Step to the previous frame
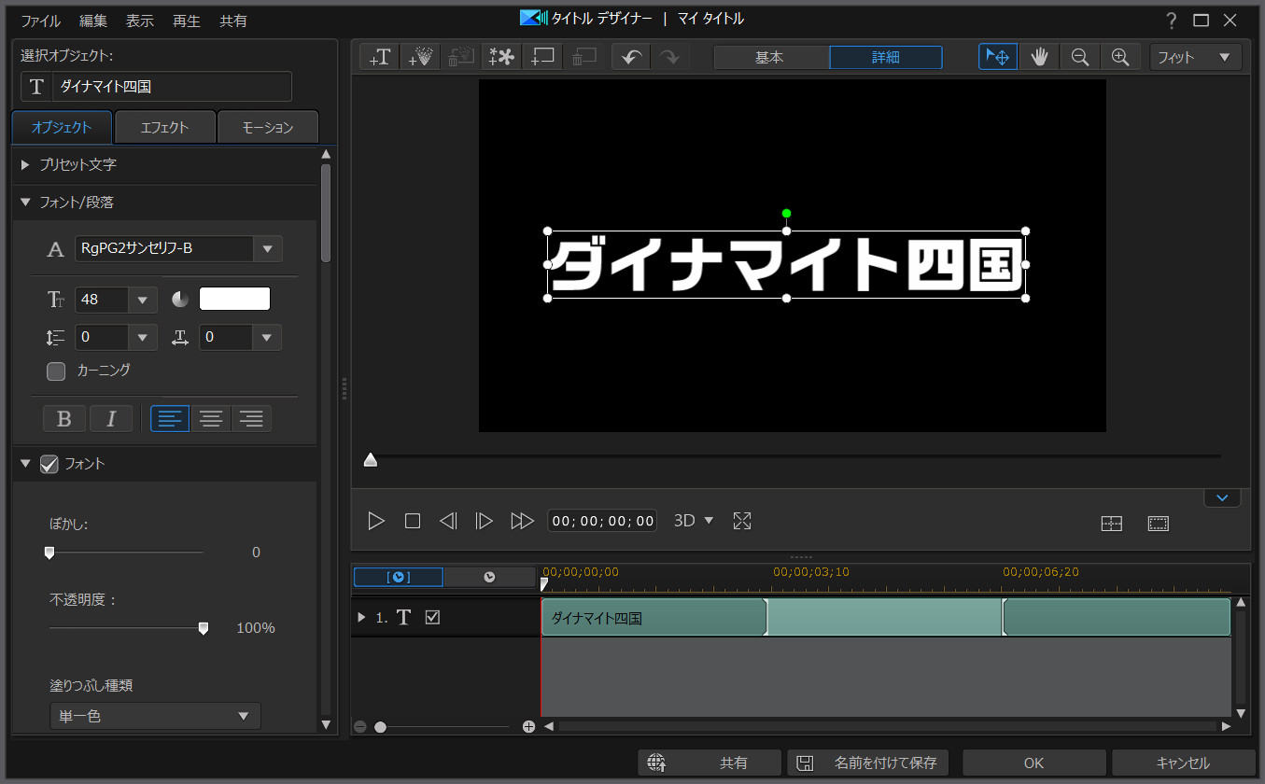 click(448, 521)
